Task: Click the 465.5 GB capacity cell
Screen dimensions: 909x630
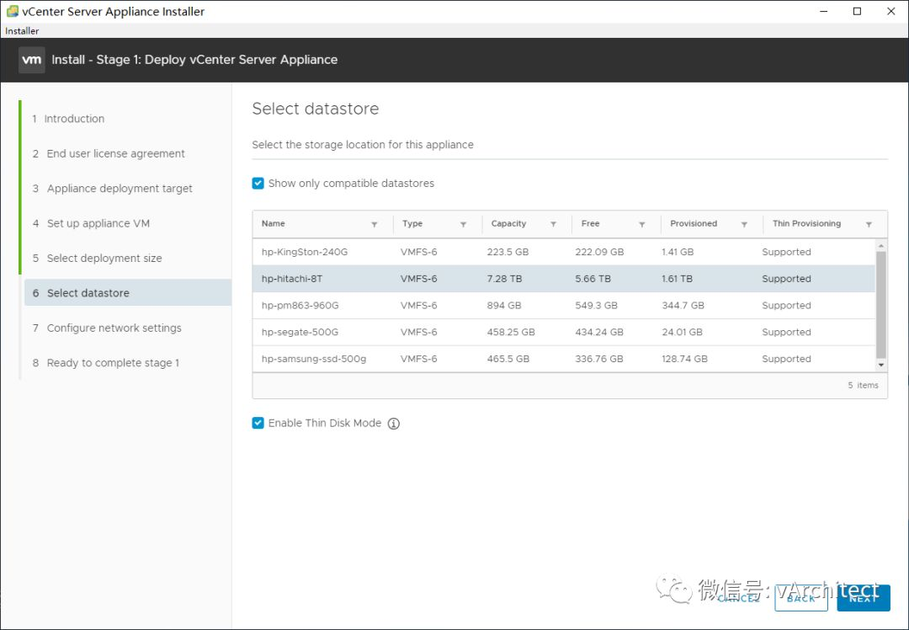Action: [x=508, y=359]
